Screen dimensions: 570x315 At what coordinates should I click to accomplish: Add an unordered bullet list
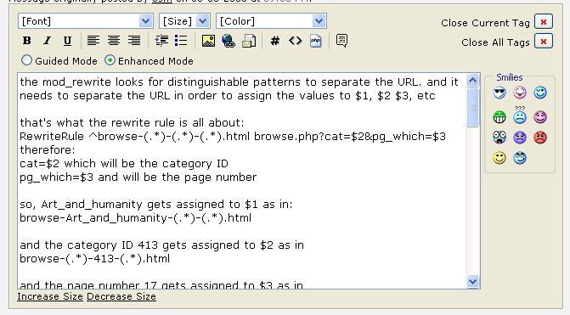(x=181, y=41)
